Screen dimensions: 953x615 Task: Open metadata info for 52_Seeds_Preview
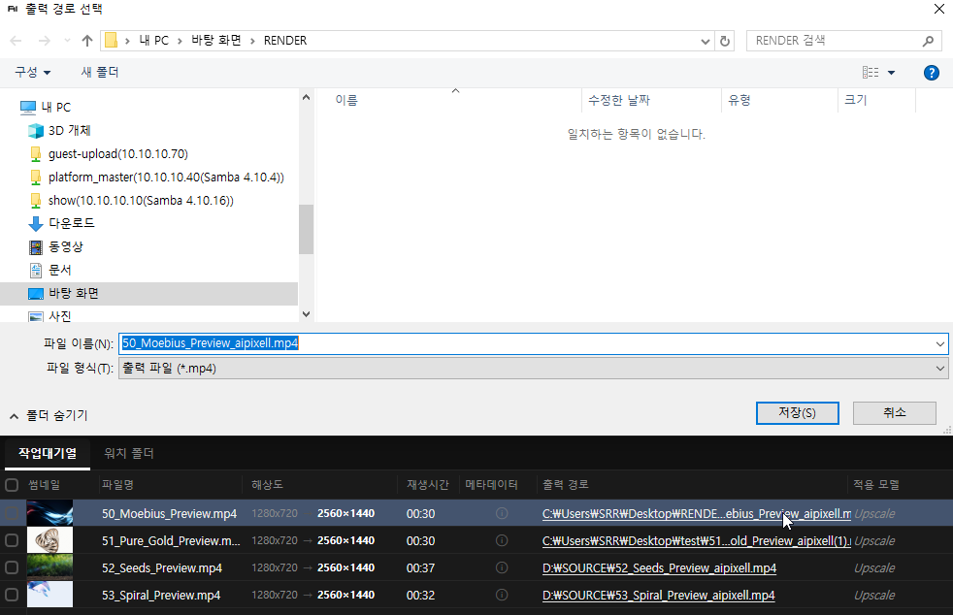tap(502, 567)
